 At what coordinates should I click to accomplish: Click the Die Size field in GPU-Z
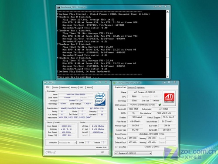tap(156, 101)
